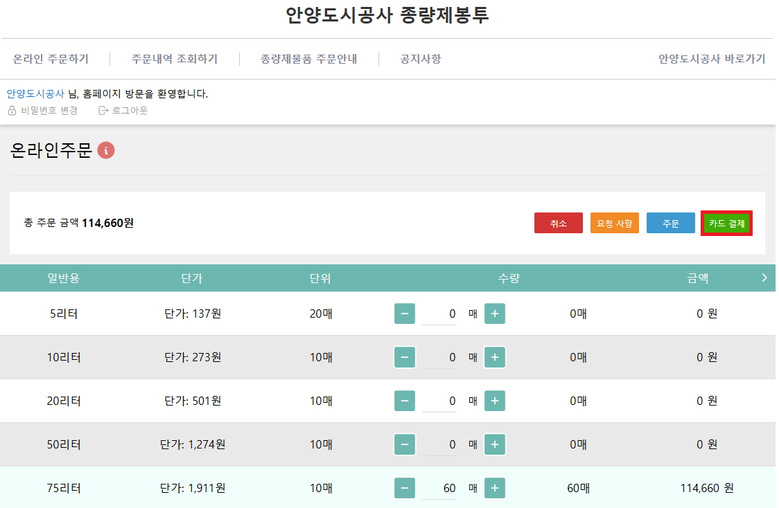Screen dimensions: 779x508
Task: Open the 온라인 주문하기 menu
Action: (51, 59)
